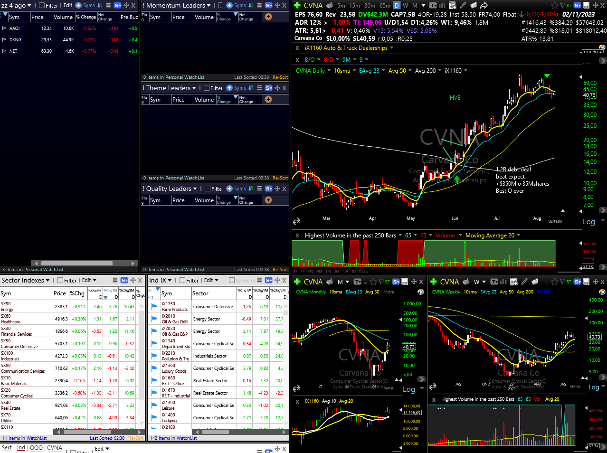Click Edit in the 'zz 4 ago' watchlist header
Viewport: 607px width, 453px height.
[68, 6]
